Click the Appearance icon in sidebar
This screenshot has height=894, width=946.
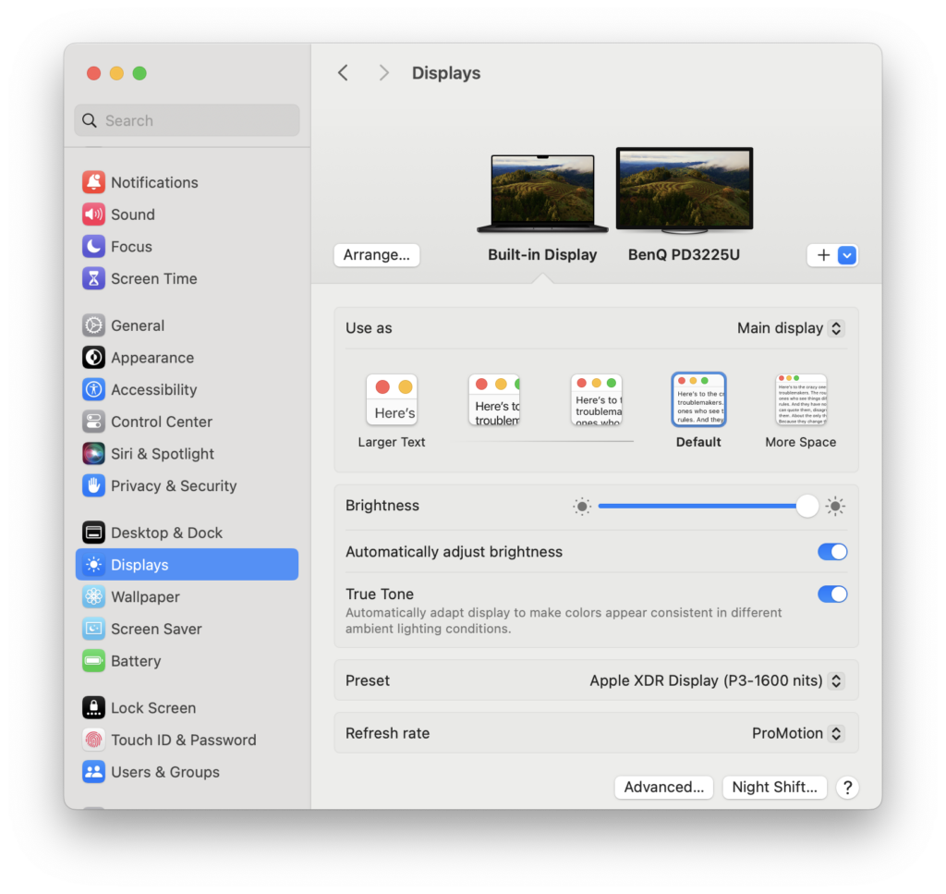93,358
